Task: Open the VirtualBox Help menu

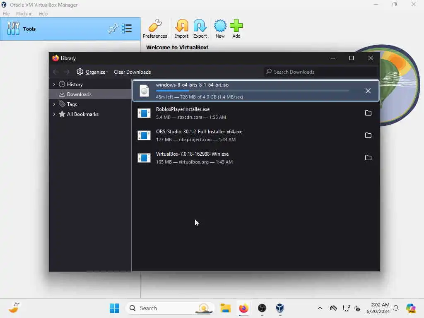Action: point(43,14)
